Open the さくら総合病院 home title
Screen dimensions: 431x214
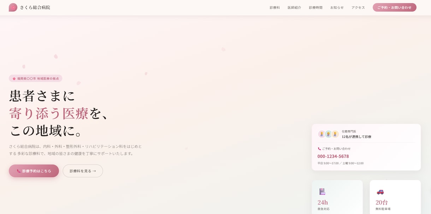tap(35, 7)
